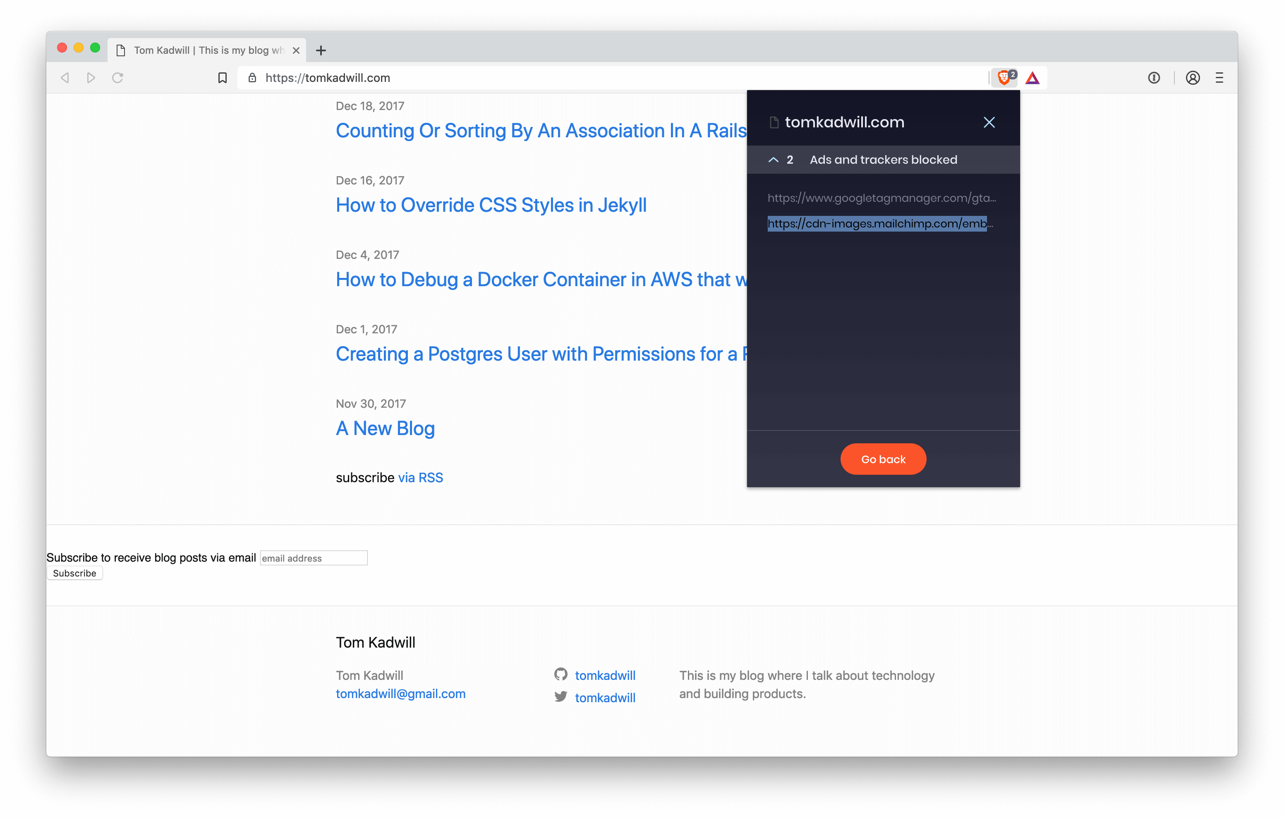Select the via RSS subscription link
Viewport: 1284px width, 818px height.
(420, 477)
